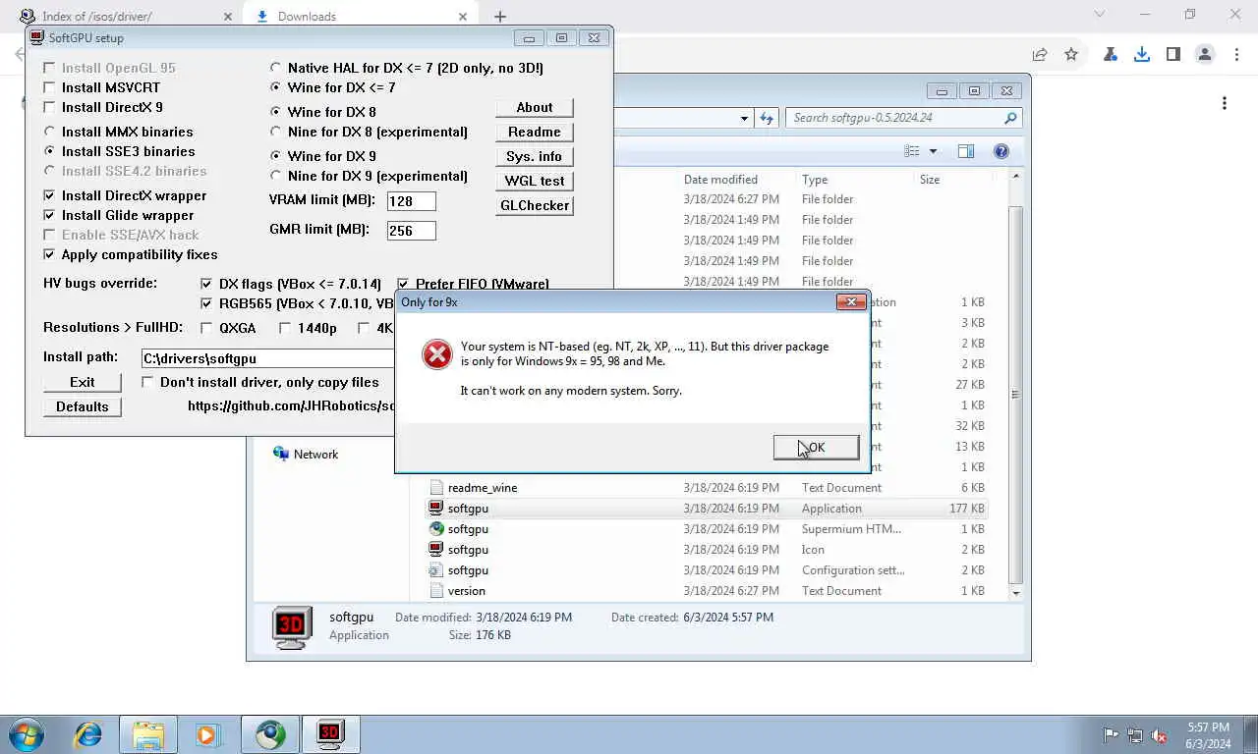Click the Explorer search magnifier icon
The width and height of the screenshot is (1258, 754).
coord(1010,118)
